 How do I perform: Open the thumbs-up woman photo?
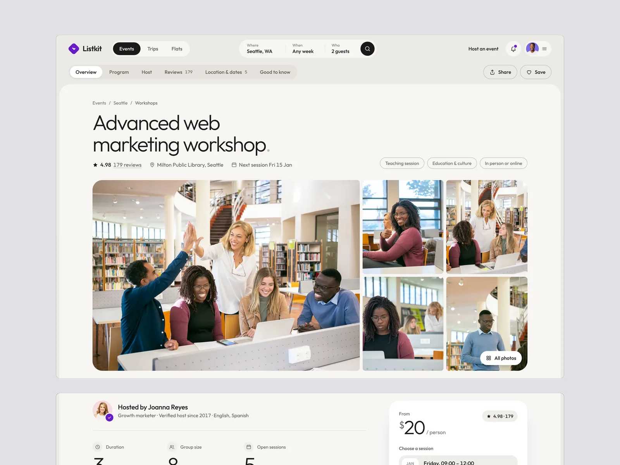(x=403, y=227)
